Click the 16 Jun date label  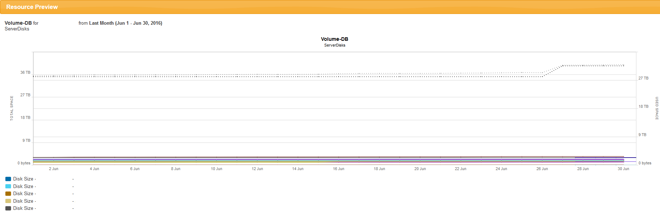(339, 169)
